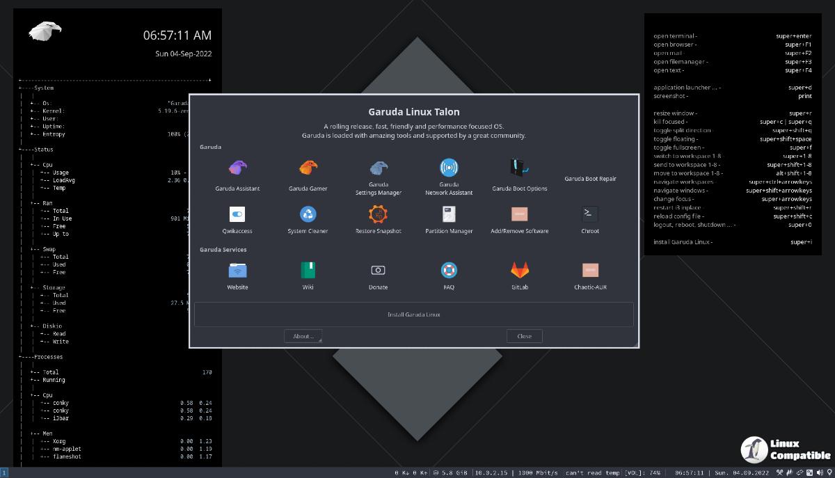The width and height of the screenshot is (835, 478).
Task: Open Add/Remove Software
Action: coord(519,219)
